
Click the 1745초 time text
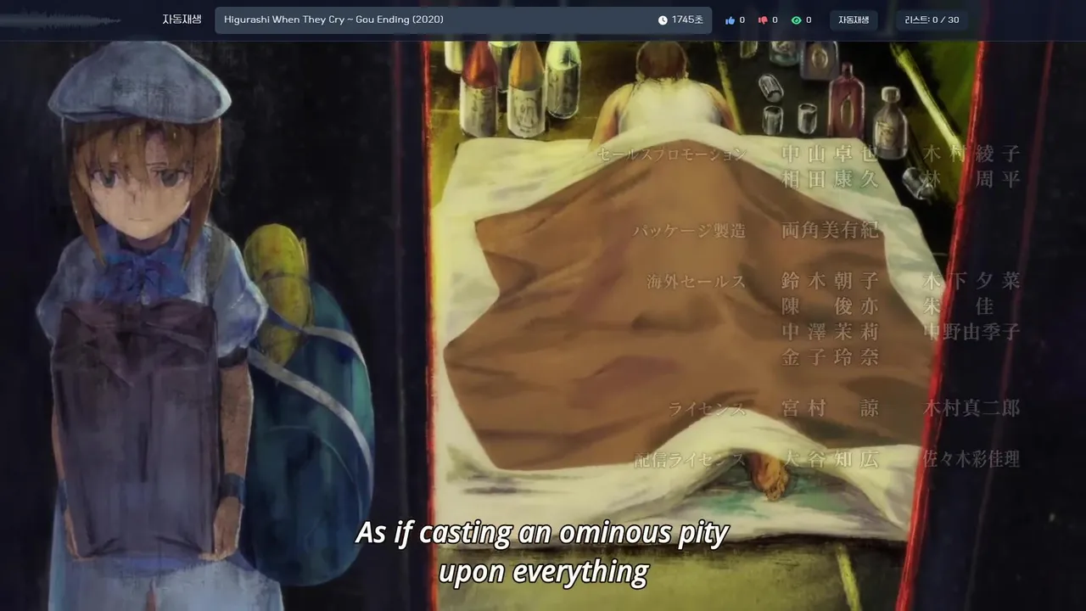tap(687, 20)
